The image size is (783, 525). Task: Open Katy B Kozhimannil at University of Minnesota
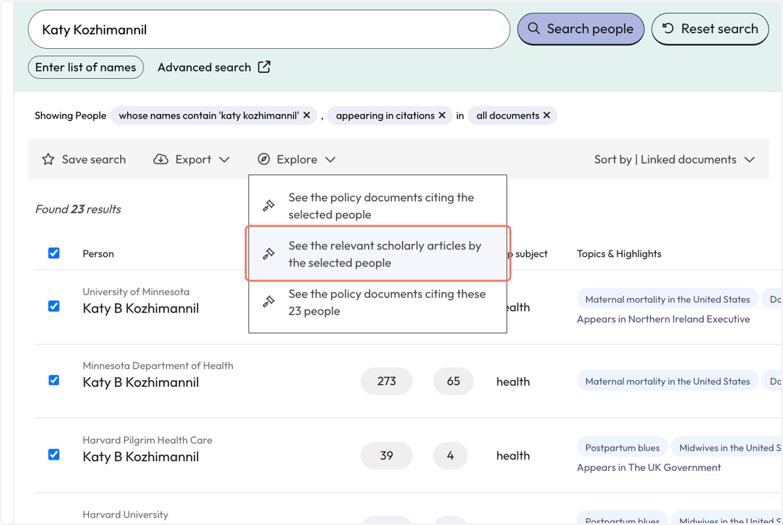pyautogui.click(x=141, y=308)
